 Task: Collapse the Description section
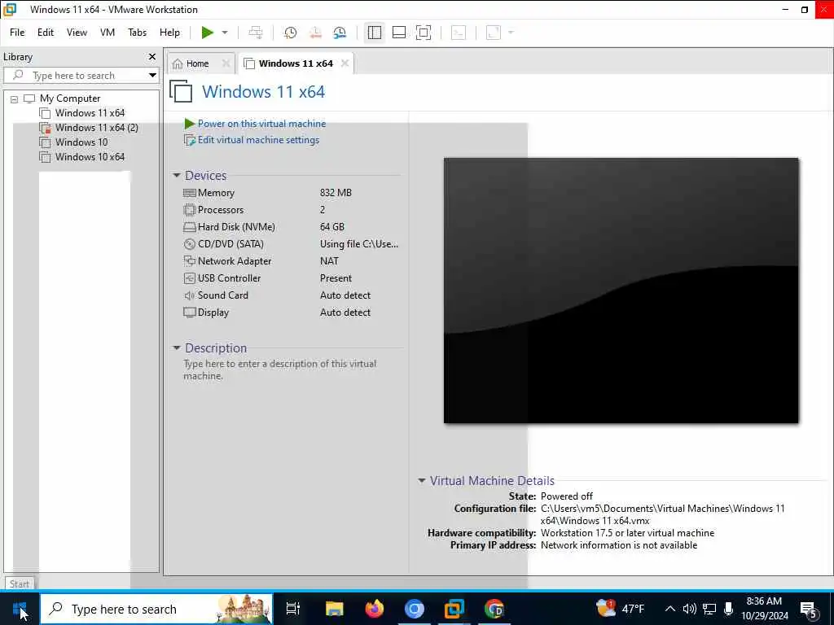point(177,348)
